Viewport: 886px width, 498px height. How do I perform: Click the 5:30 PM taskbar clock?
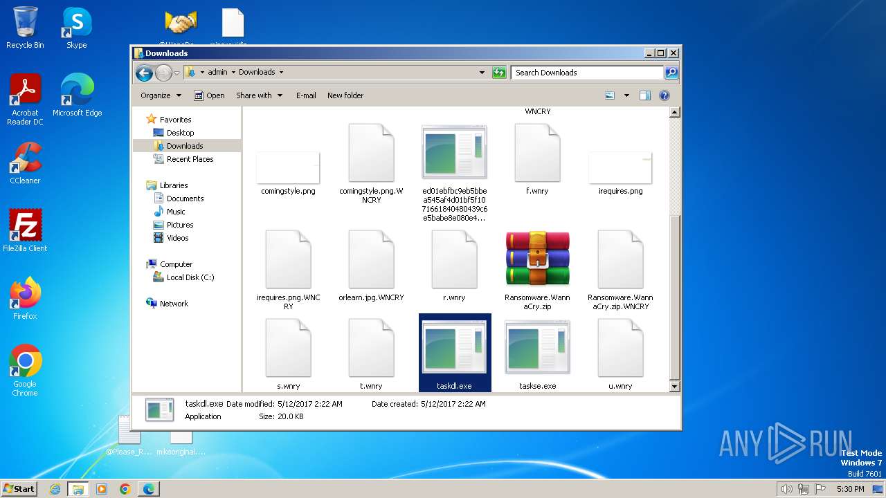point(850,489)
